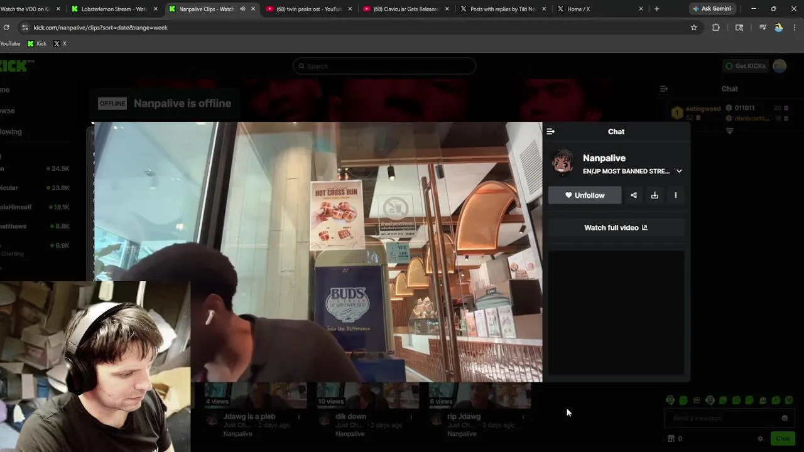Open options for rip Jdawg clip
Screen dimensions: 804x452
(523, 417)
